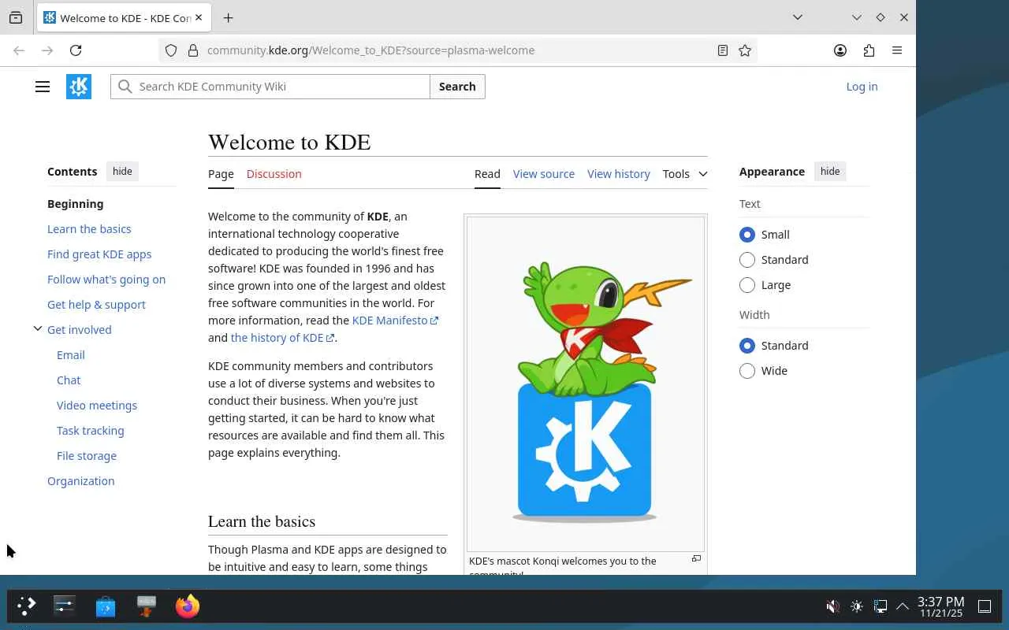1009x630 pixels.
Task: Open the KDE application launcher in the taskbar
Action: [x=26, y=606]
